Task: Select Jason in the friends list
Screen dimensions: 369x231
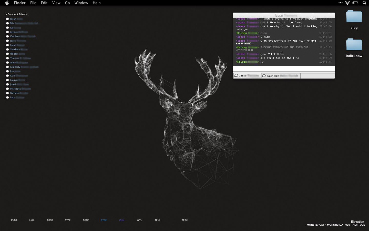Action: click(13, 19)
